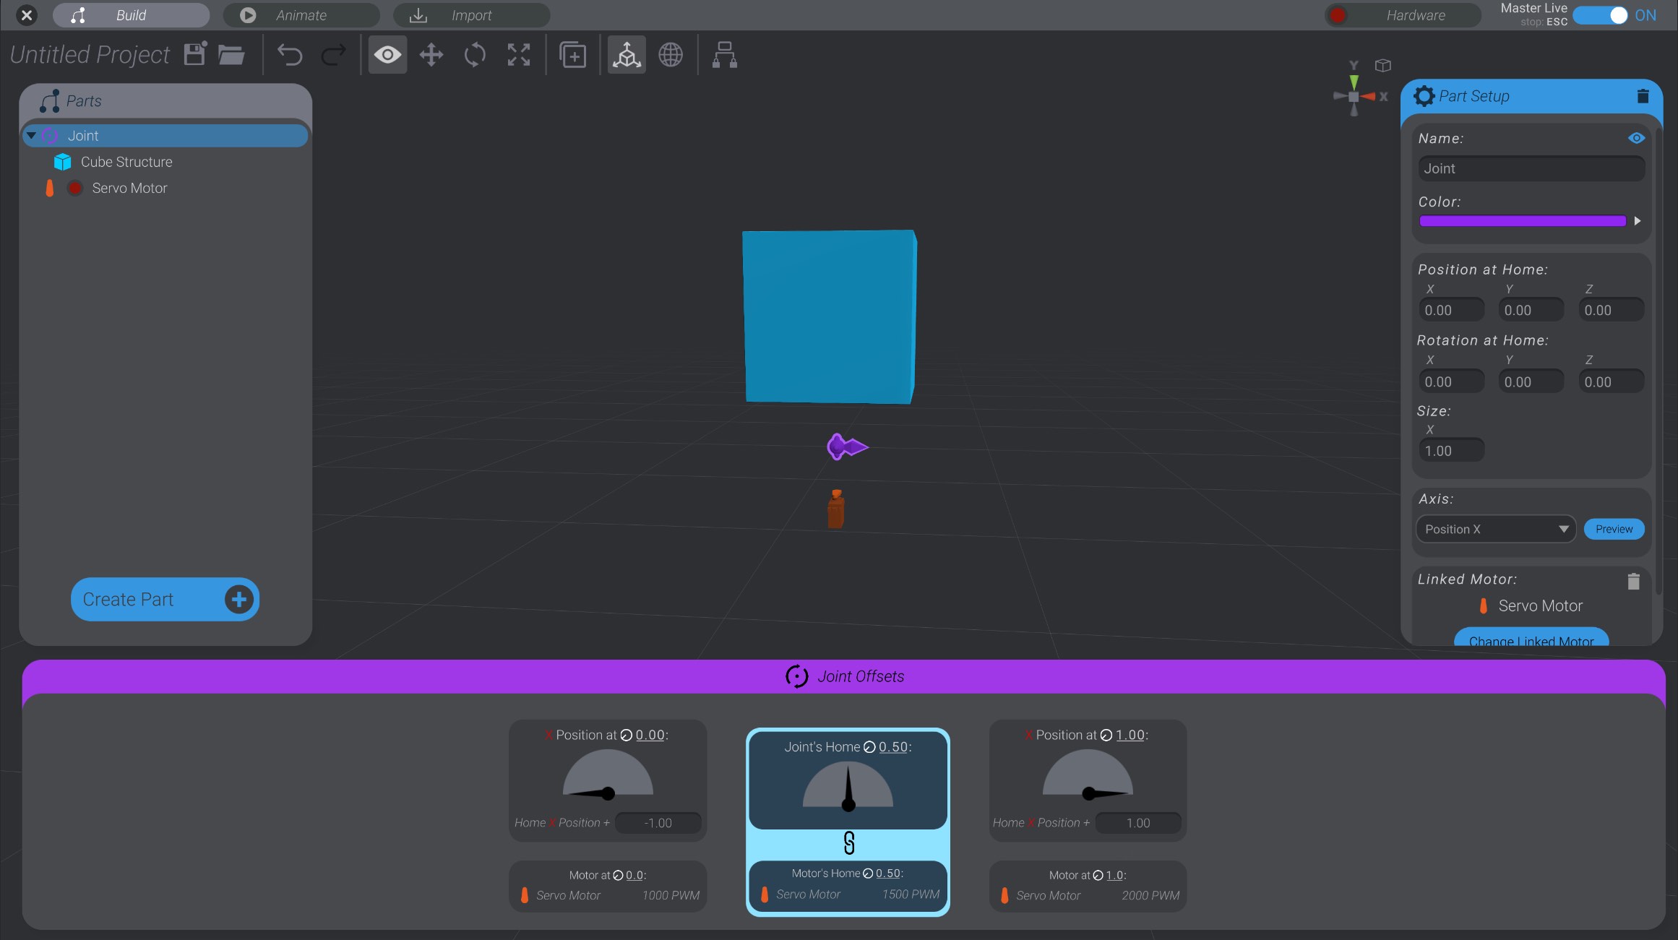This screenshot has width=1678, height=940.
Task: Open the Axis dropdown set to Position X
Action: tap(1495, 529)
